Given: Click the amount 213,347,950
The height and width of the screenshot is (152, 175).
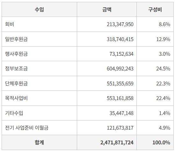Looking at the screenshot, I should tap(120, 24).
